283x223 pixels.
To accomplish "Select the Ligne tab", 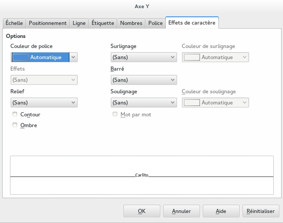I will [79, 23].
